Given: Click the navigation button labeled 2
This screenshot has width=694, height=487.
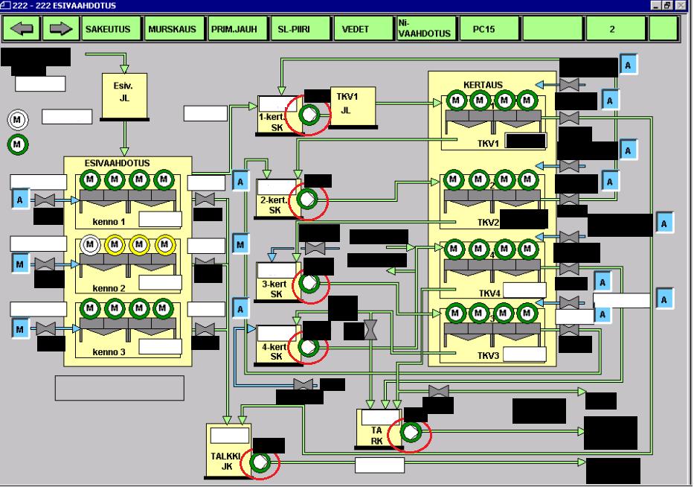Looking at the screenshot, I should pos(614,29).
